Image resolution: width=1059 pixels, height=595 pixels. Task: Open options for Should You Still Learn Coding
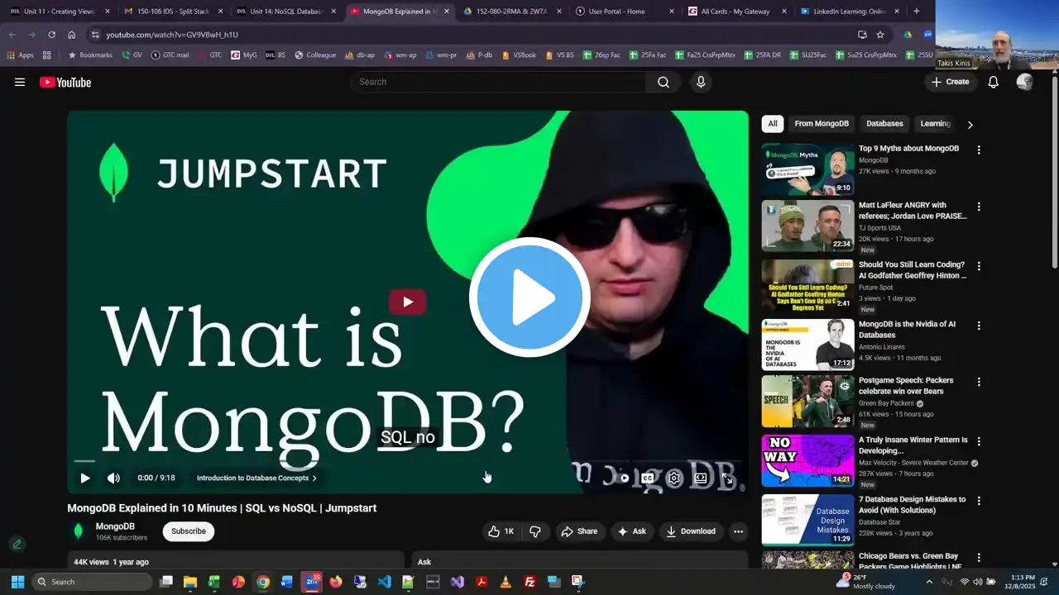(979, 266)
